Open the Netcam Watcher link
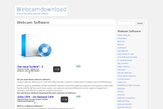Image resolution: width=163 pixels, height=109 pixels. [124, 73]
